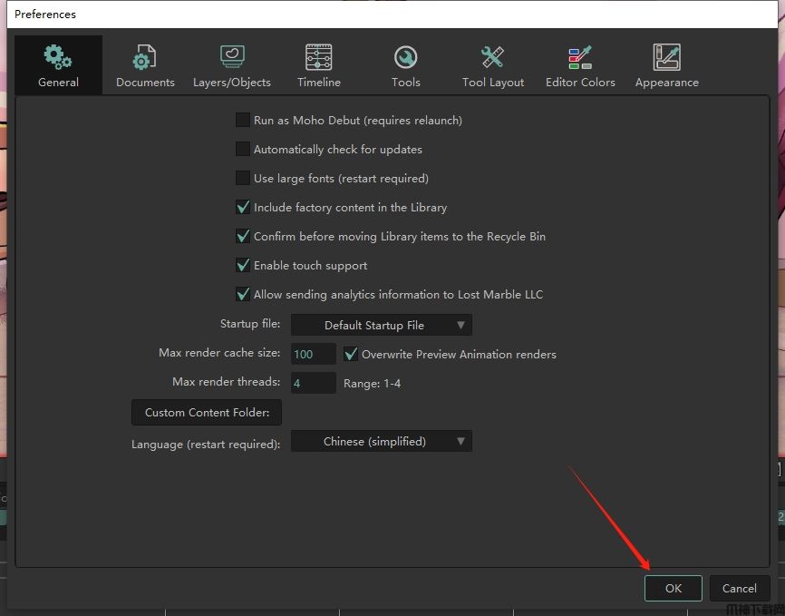The width and height of the screenshot is (785, 616).
Task: Click the Max render cache size field
Action: click(313, 354)
